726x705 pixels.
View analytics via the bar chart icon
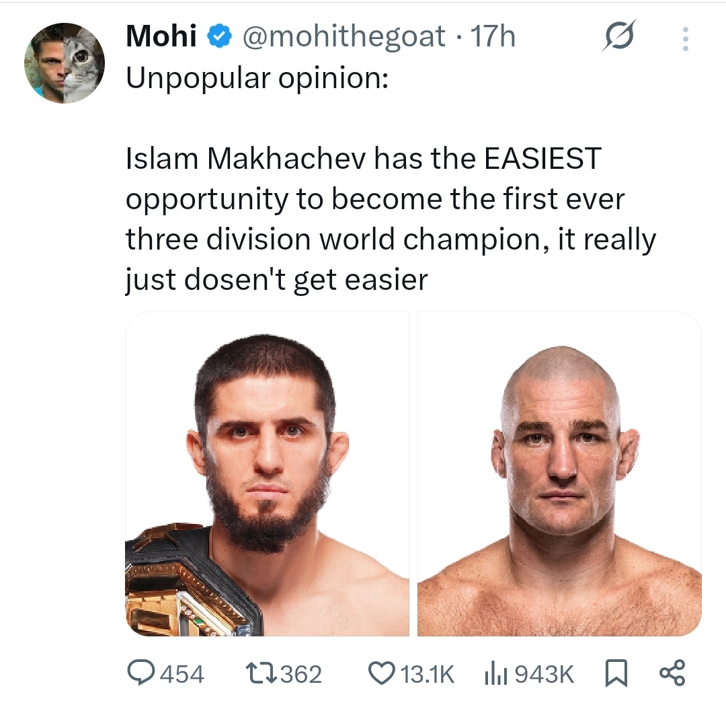click(496, 673)
